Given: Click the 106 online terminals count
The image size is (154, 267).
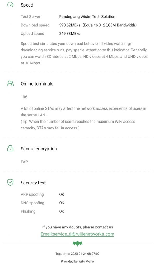Looking at the screenshot, I should point(24,97).
